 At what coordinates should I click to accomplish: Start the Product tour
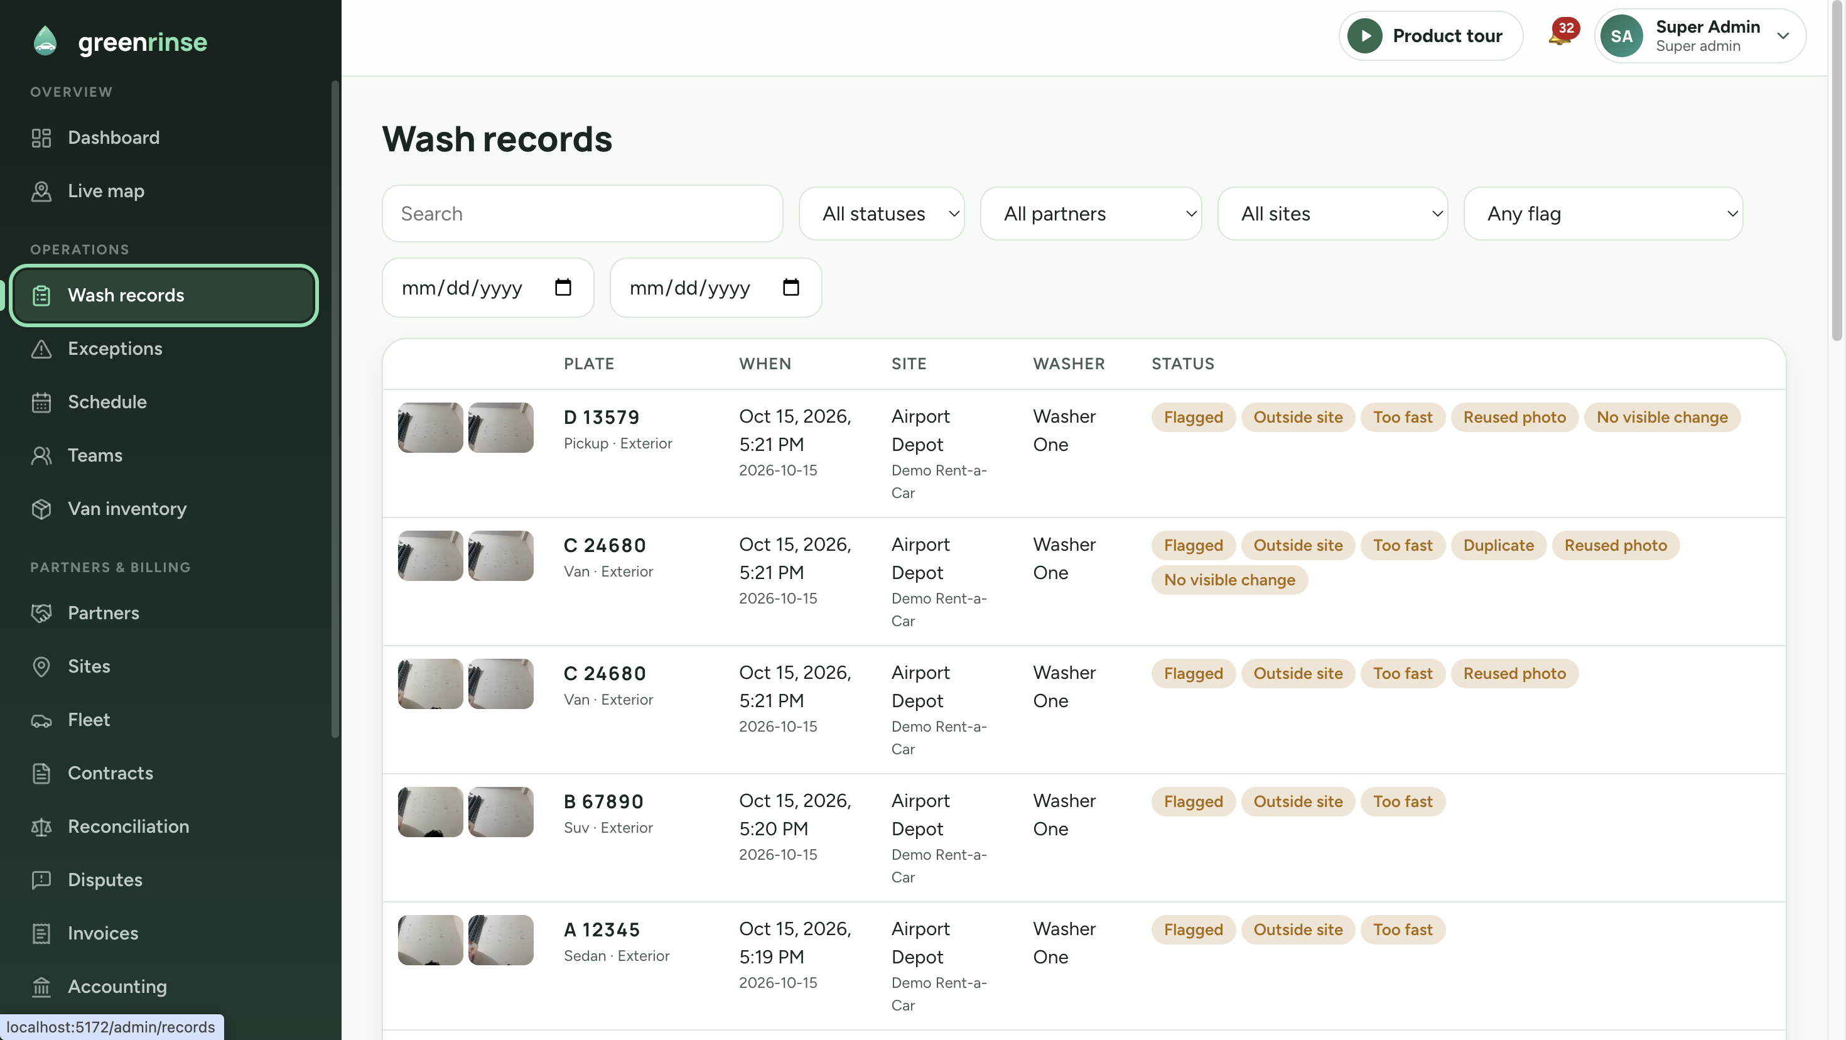pos(1430,36)
